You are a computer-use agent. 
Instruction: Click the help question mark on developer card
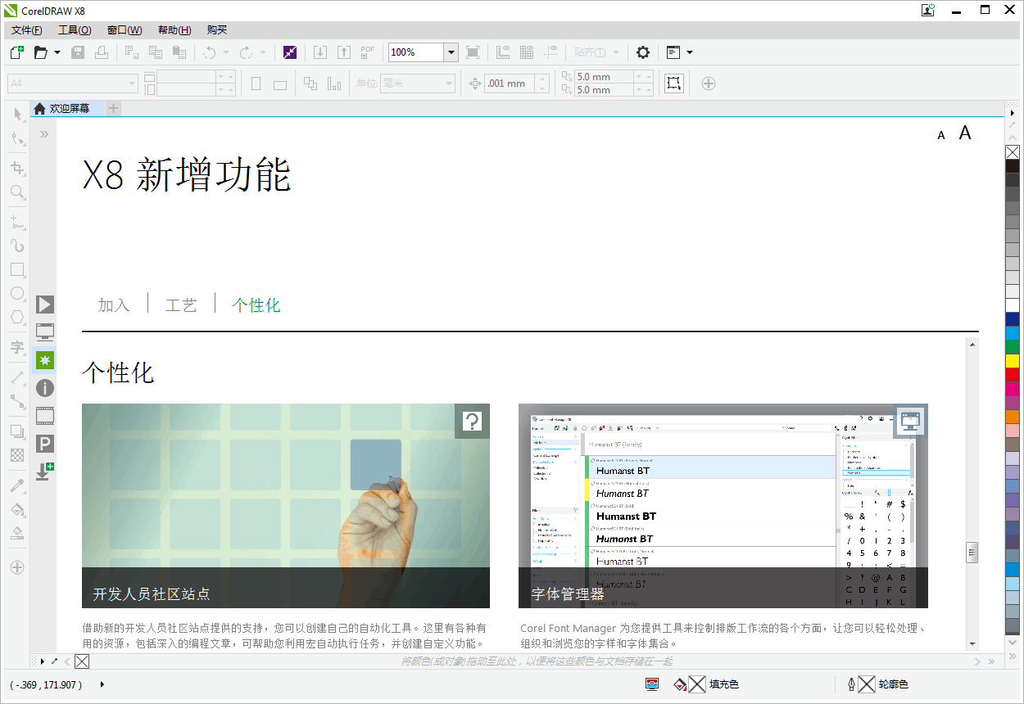pyautogui.click(x=472, y=421)
